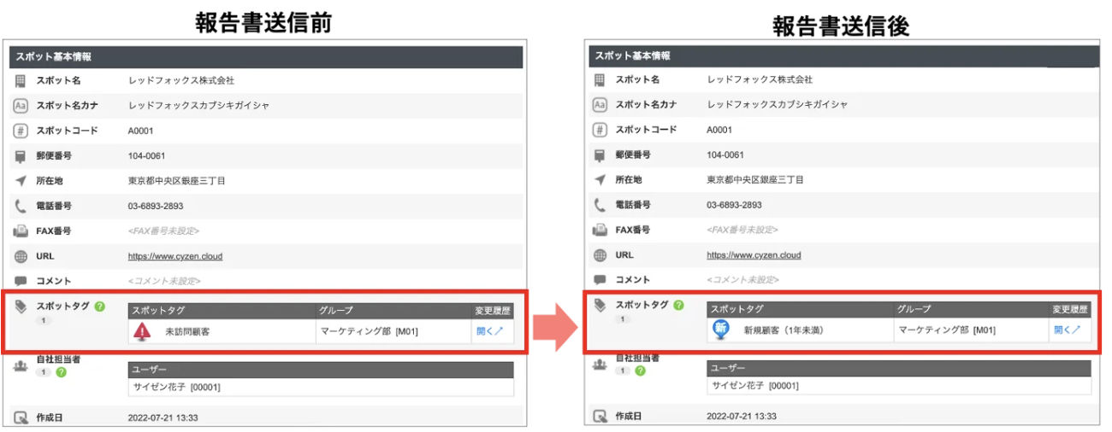Click the spot code A0001 in the left panel
The width and height of the screenshot is (1112, 432).
(x=141, y=131)
